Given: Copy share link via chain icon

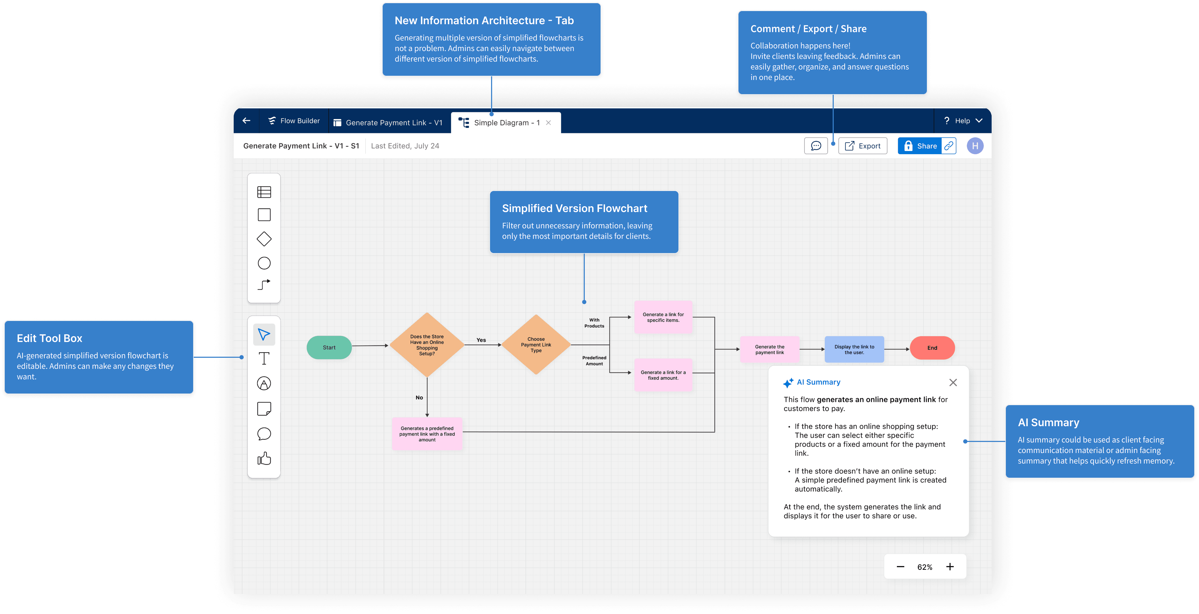Looking at the screenshot, I should pyautogui.click(x=948, y=146).
